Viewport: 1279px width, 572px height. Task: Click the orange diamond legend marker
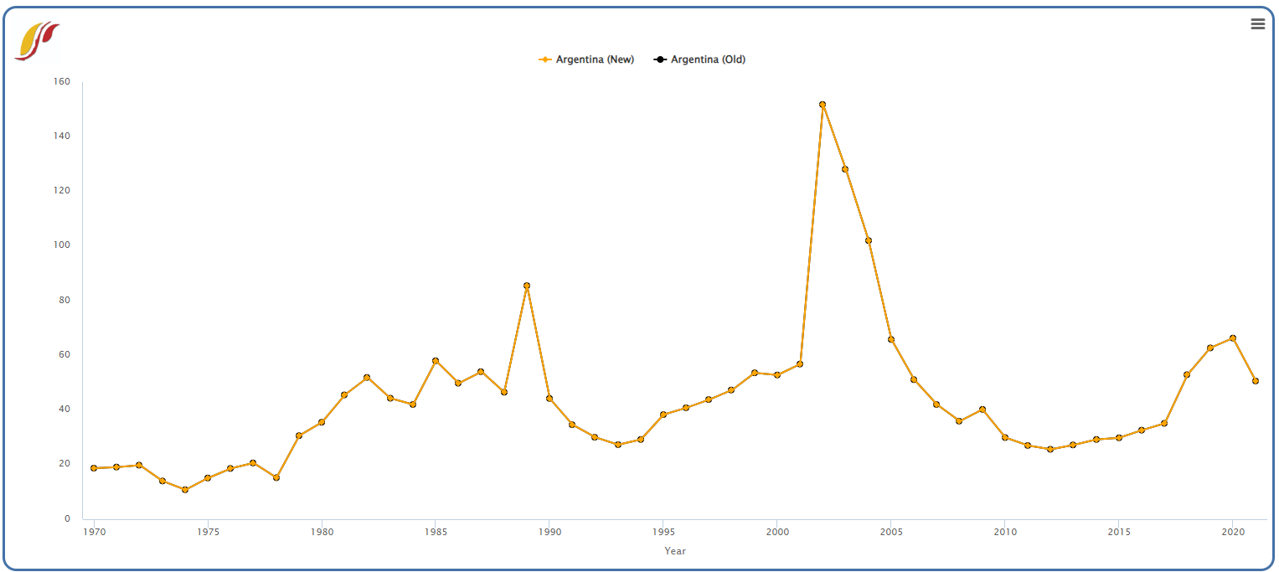tap(544, 59)
